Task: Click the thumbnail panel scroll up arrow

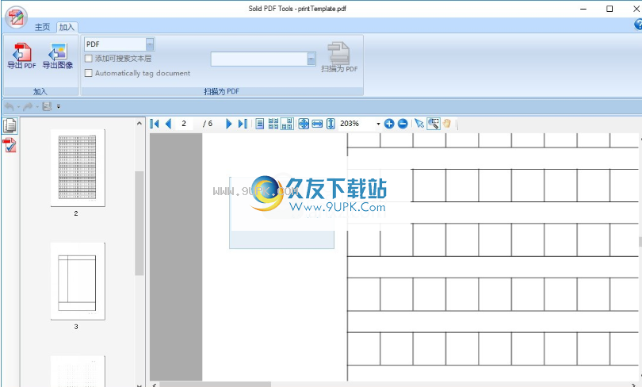Action: point(139,123)
